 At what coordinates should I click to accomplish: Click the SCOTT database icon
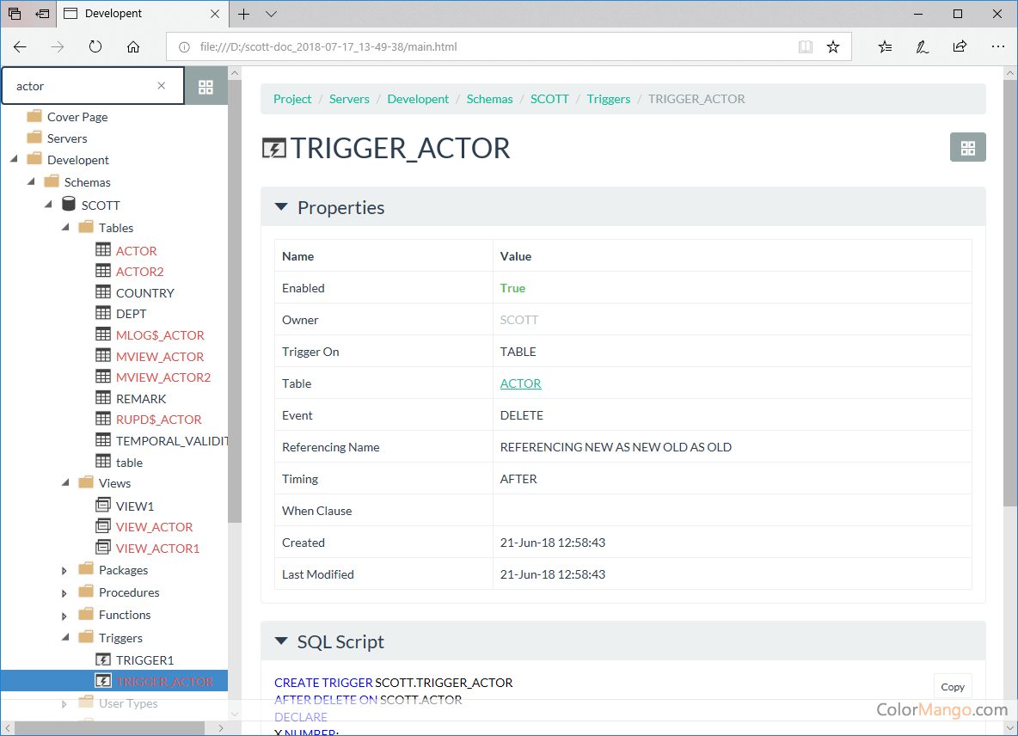pyautogui.click(x=68, y=204)
